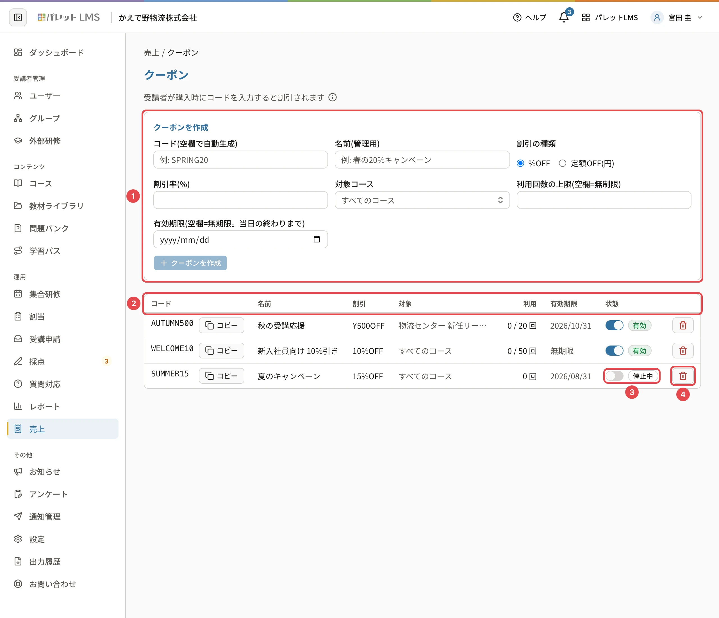The image size is (719, 618).
Task: Open 設定 in the sidebar
Action: click(62, 539)
